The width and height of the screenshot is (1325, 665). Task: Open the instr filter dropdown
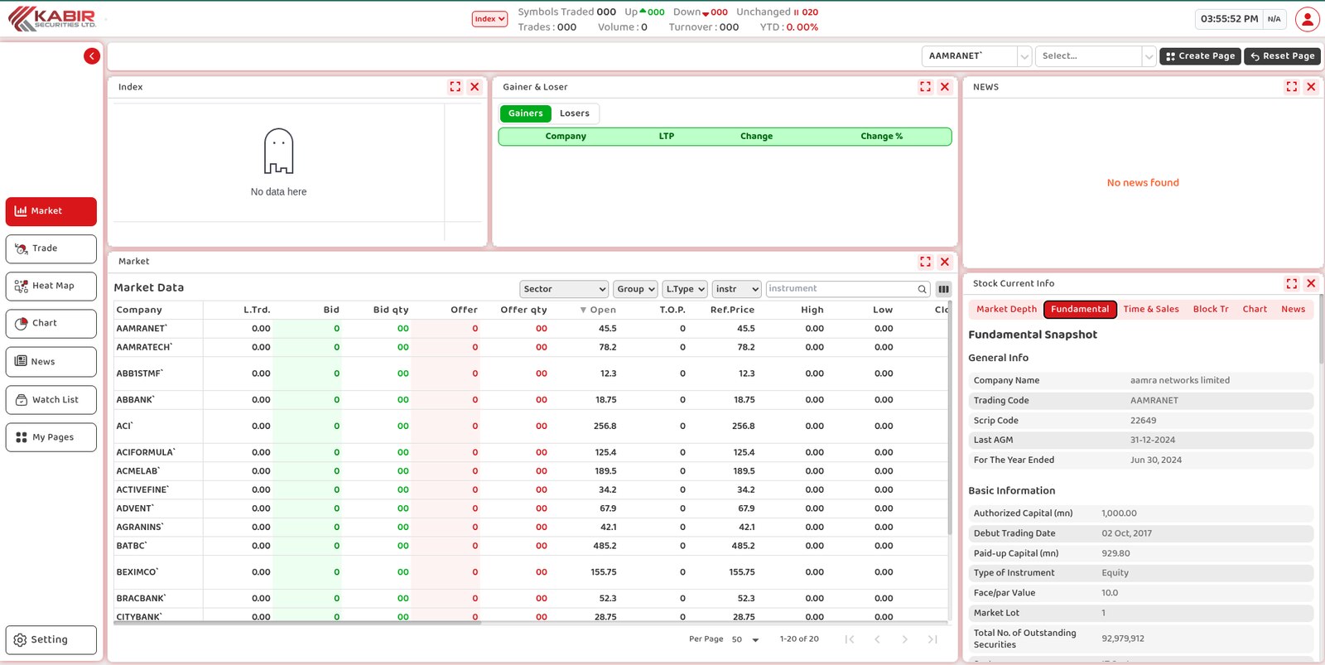[737, 289]
